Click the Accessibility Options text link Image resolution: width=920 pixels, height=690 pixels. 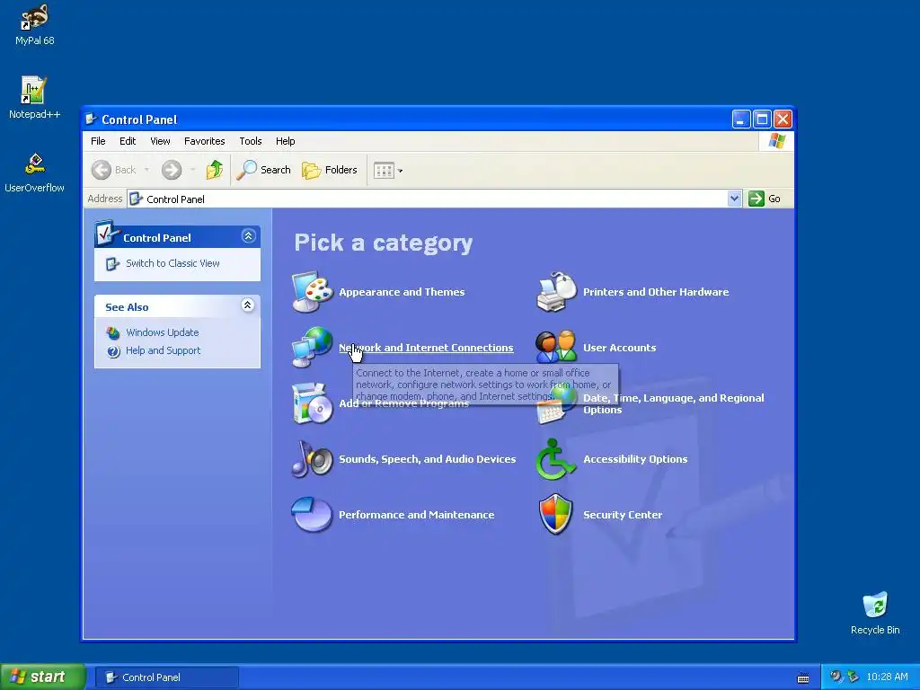pos(635,459)
